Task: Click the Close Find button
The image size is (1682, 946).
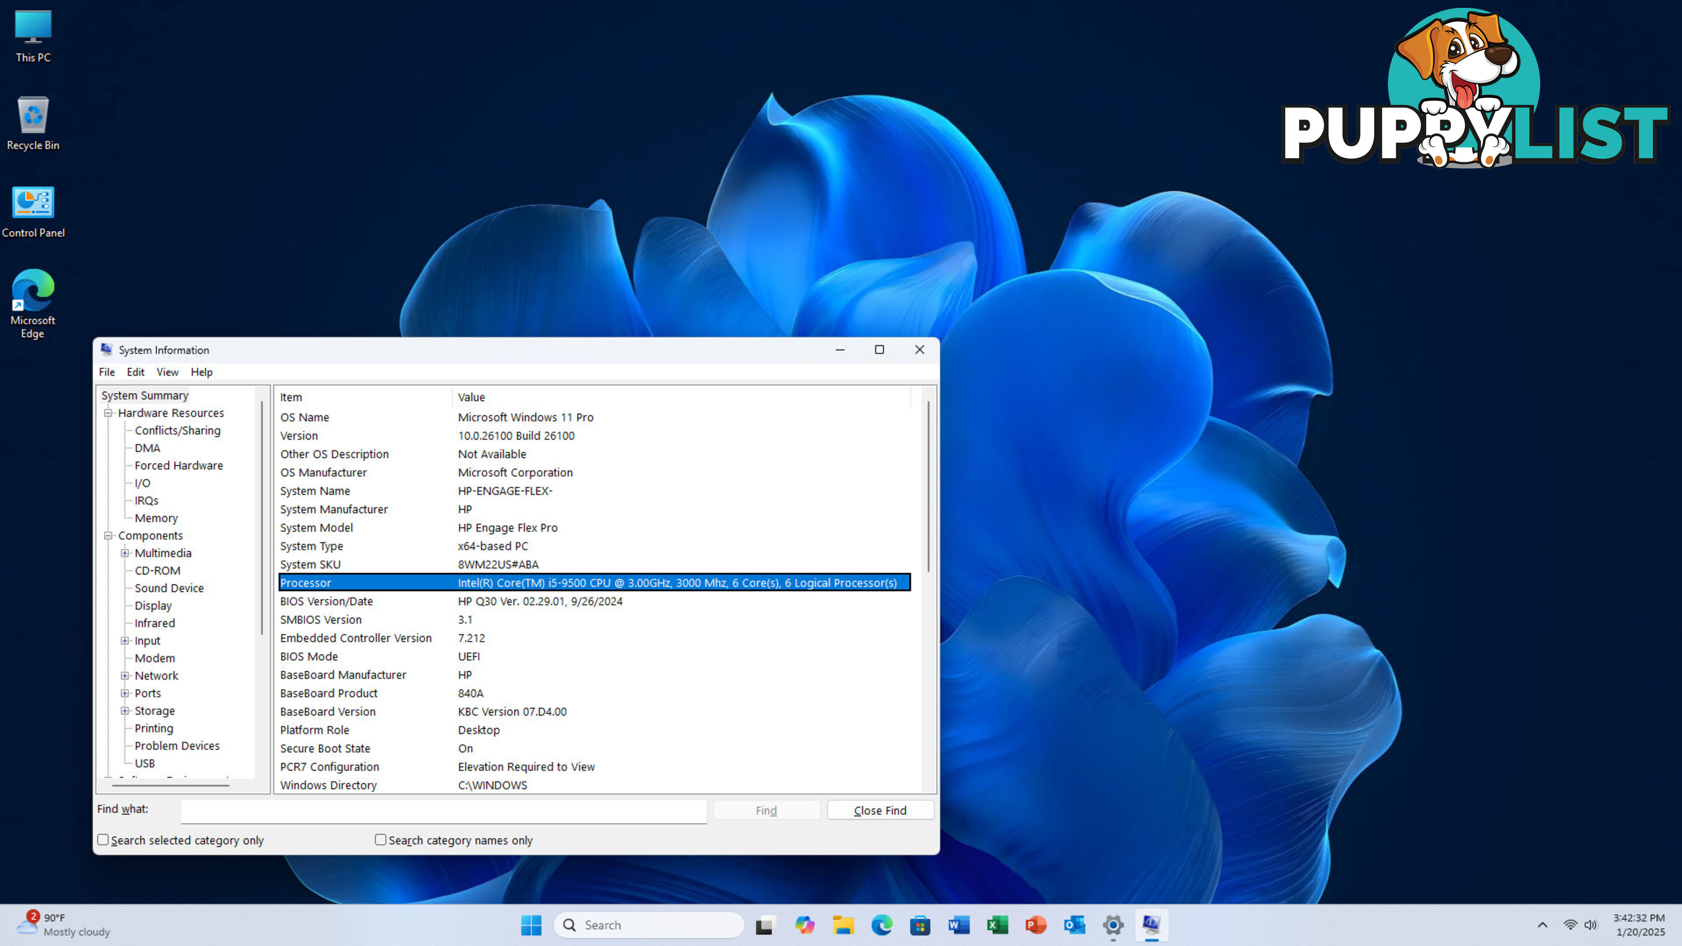Action: (880, 810)
